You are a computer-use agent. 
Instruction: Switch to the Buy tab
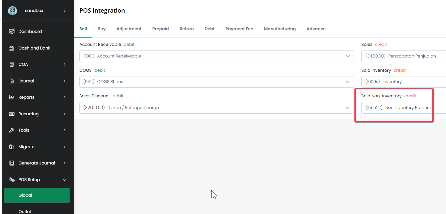point(102,29)
